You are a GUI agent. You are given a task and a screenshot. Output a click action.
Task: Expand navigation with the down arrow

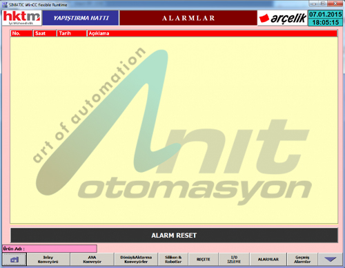(x=331, y=259)
